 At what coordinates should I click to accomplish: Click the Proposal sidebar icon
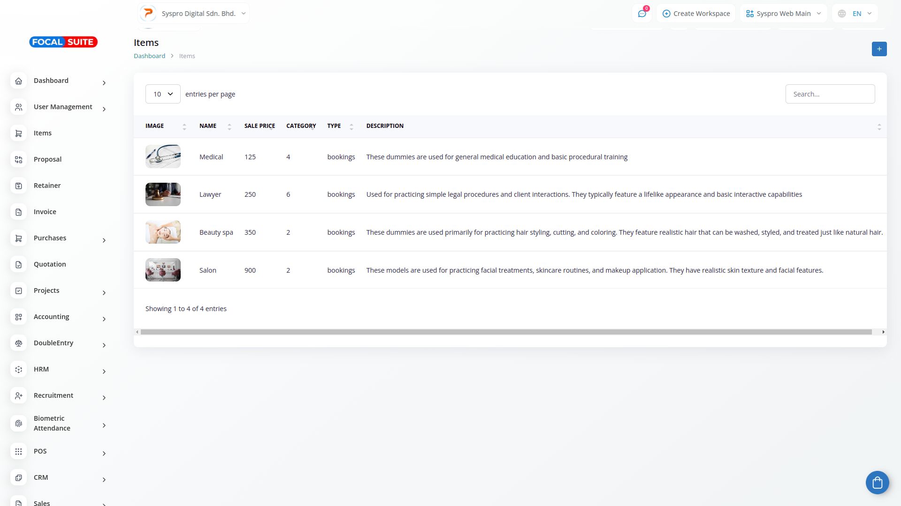[x=19, y=160]
